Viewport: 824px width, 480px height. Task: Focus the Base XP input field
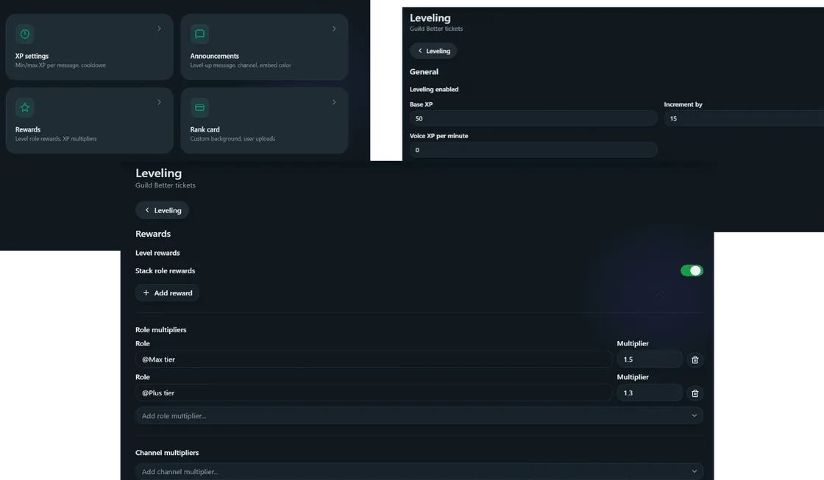(533, 118)
